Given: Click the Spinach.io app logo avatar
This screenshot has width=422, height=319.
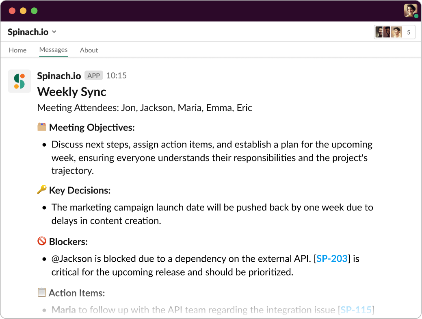Looking at the screenshot, I should 19,81.
